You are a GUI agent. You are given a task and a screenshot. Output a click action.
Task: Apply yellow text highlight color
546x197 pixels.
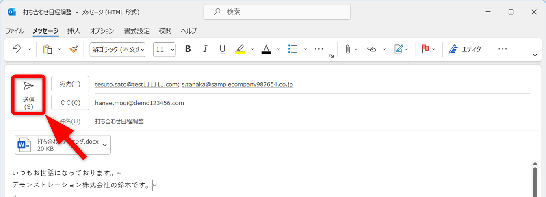coord(240,49)
